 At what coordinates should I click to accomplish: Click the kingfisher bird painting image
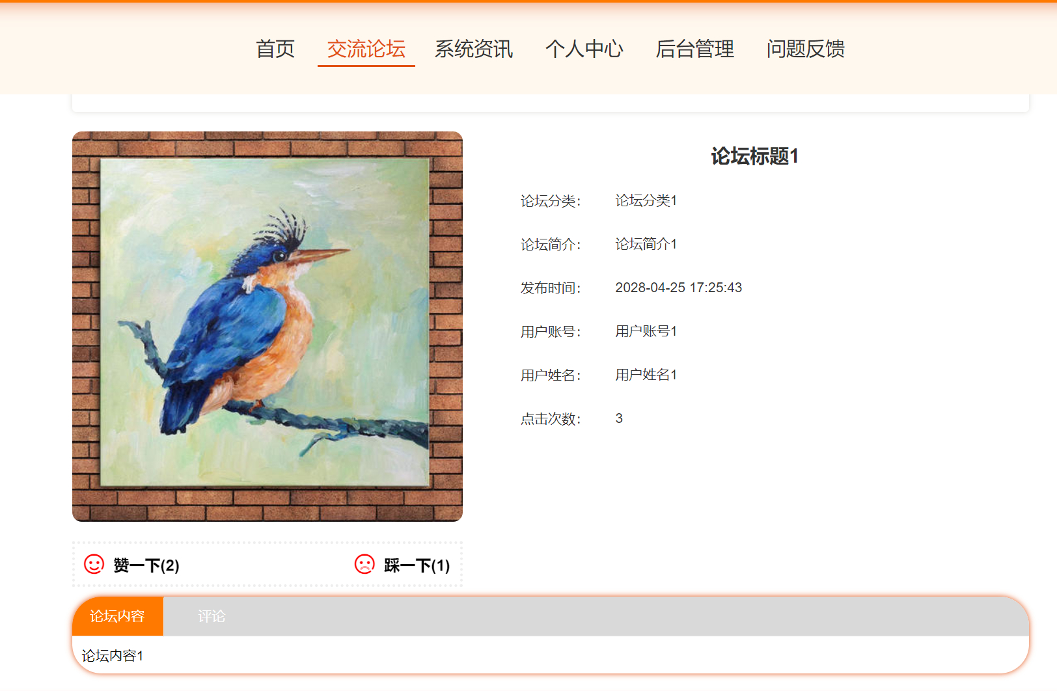click(x=268, y=327)
